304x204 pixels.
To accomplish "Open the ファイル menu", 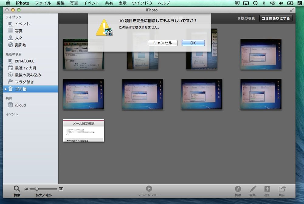I will pyautogui.click(x=43, y=3).
